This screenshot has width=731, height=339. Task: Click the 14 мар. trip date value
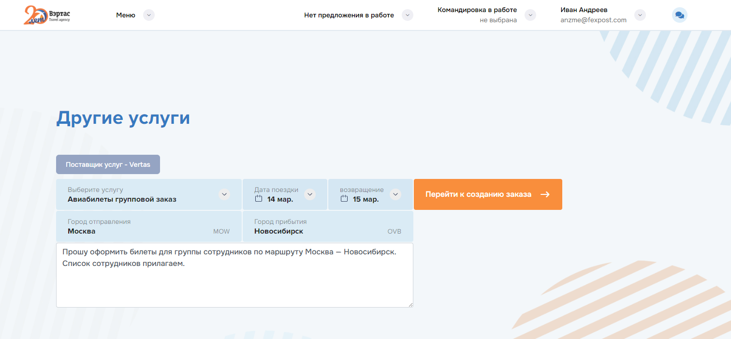pos(280,199)
